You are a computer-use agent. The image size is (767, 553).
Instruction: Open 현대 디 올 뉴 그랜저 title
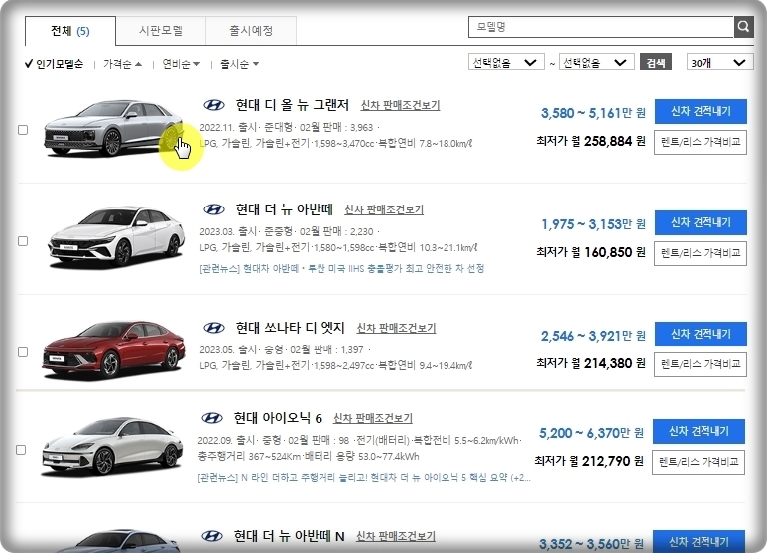pyautogui.click(x=292, y=105)
